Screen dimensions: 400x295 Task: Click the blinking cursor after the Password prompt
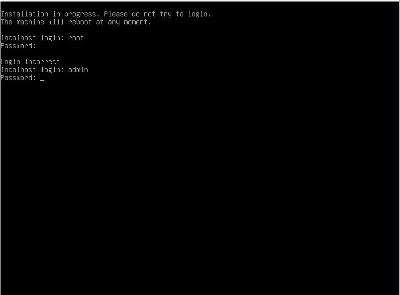pos(42,81)
